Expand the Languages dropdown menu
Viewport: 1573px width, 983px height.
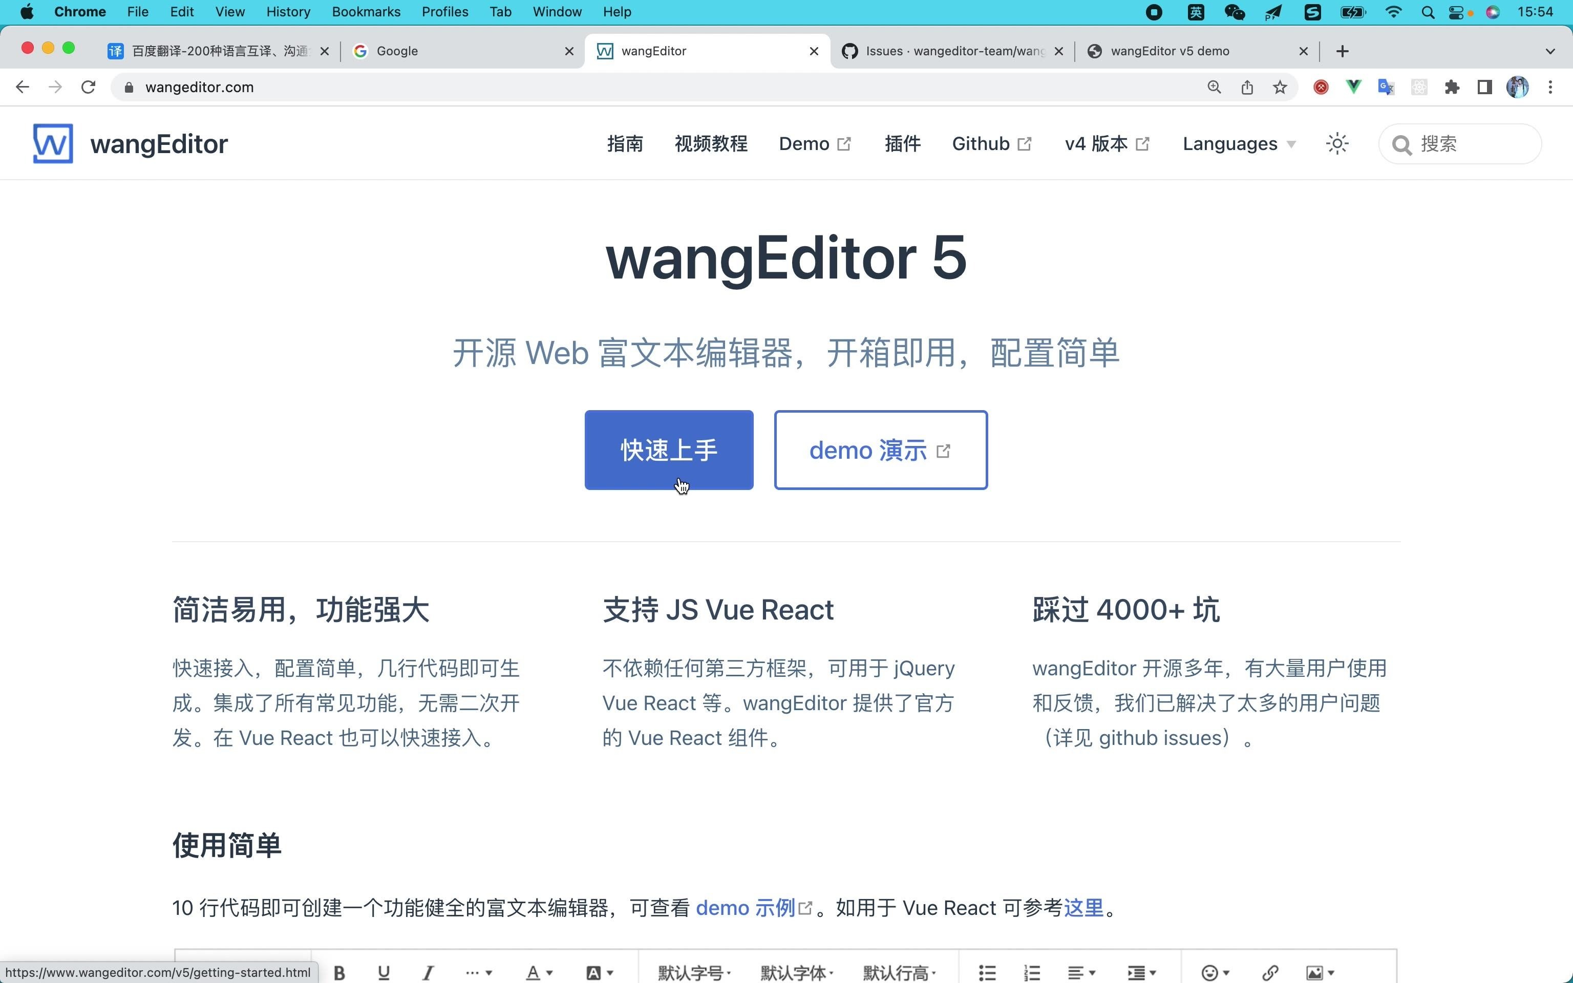1238,144
